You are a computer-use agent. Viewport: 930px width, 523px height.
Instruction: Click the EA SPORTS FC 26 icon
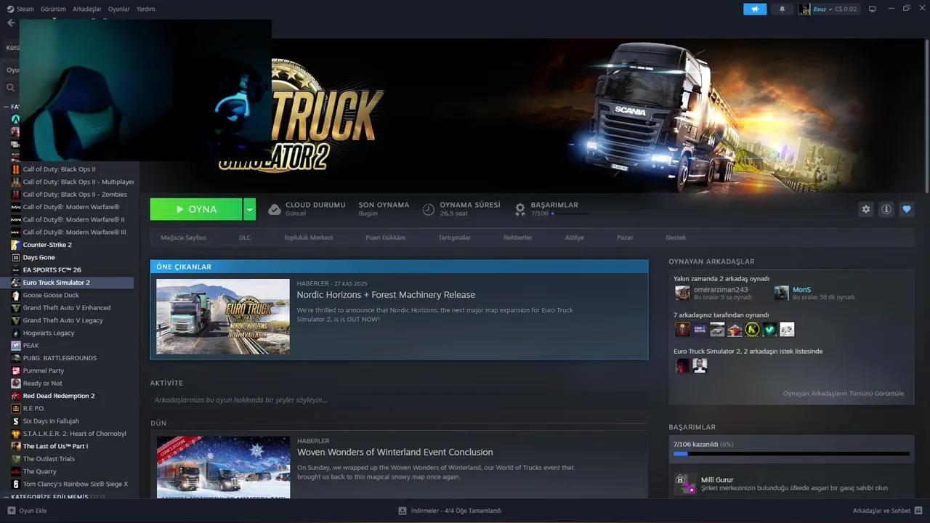(x=16, y=270)
